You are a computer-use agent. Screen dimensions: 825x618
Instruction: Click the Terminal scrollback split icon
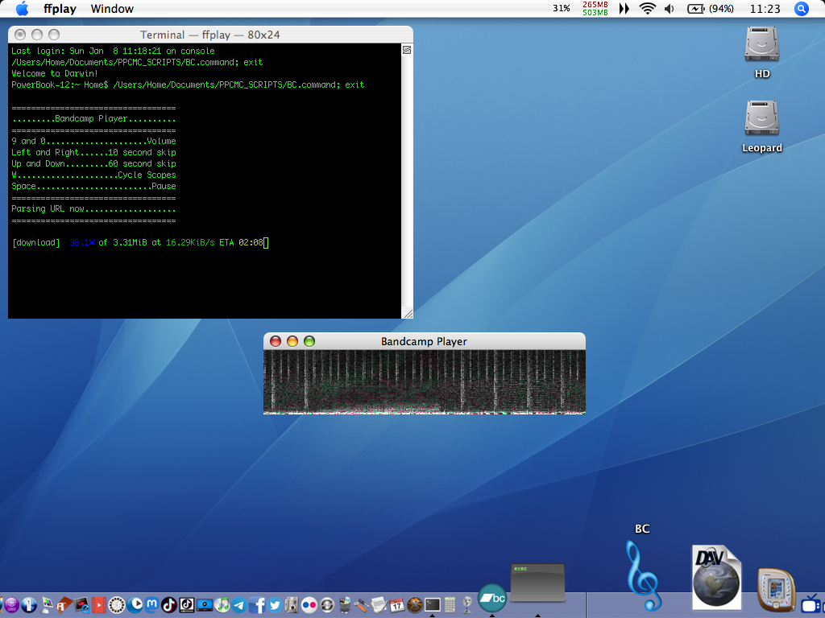tap(407, 50)
